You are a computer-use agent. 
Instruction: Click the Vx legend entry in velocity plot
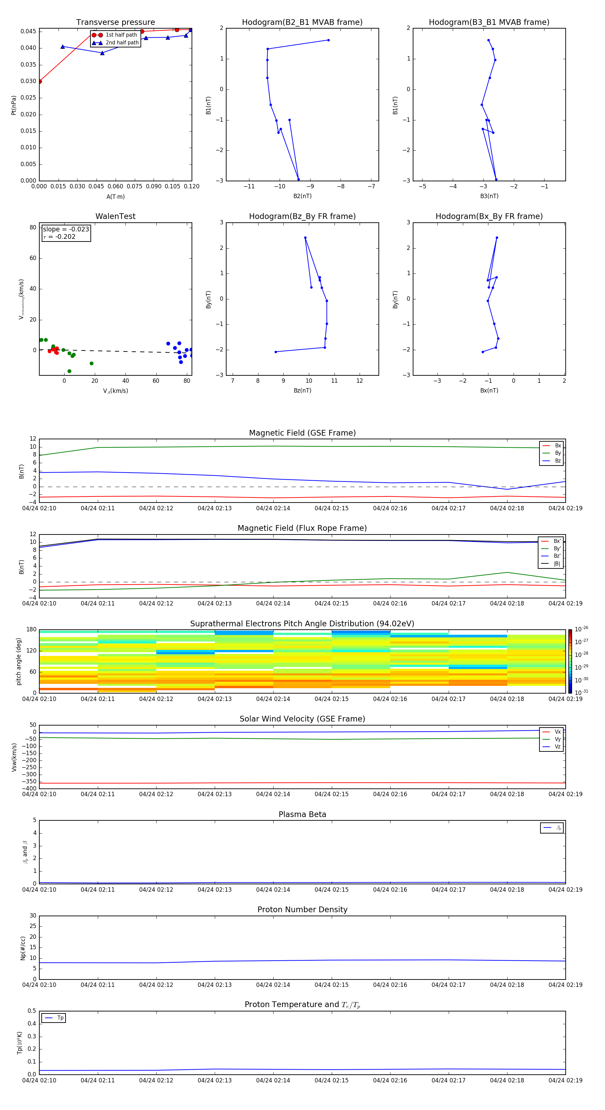pyautogui.click(x=552, y=732)
